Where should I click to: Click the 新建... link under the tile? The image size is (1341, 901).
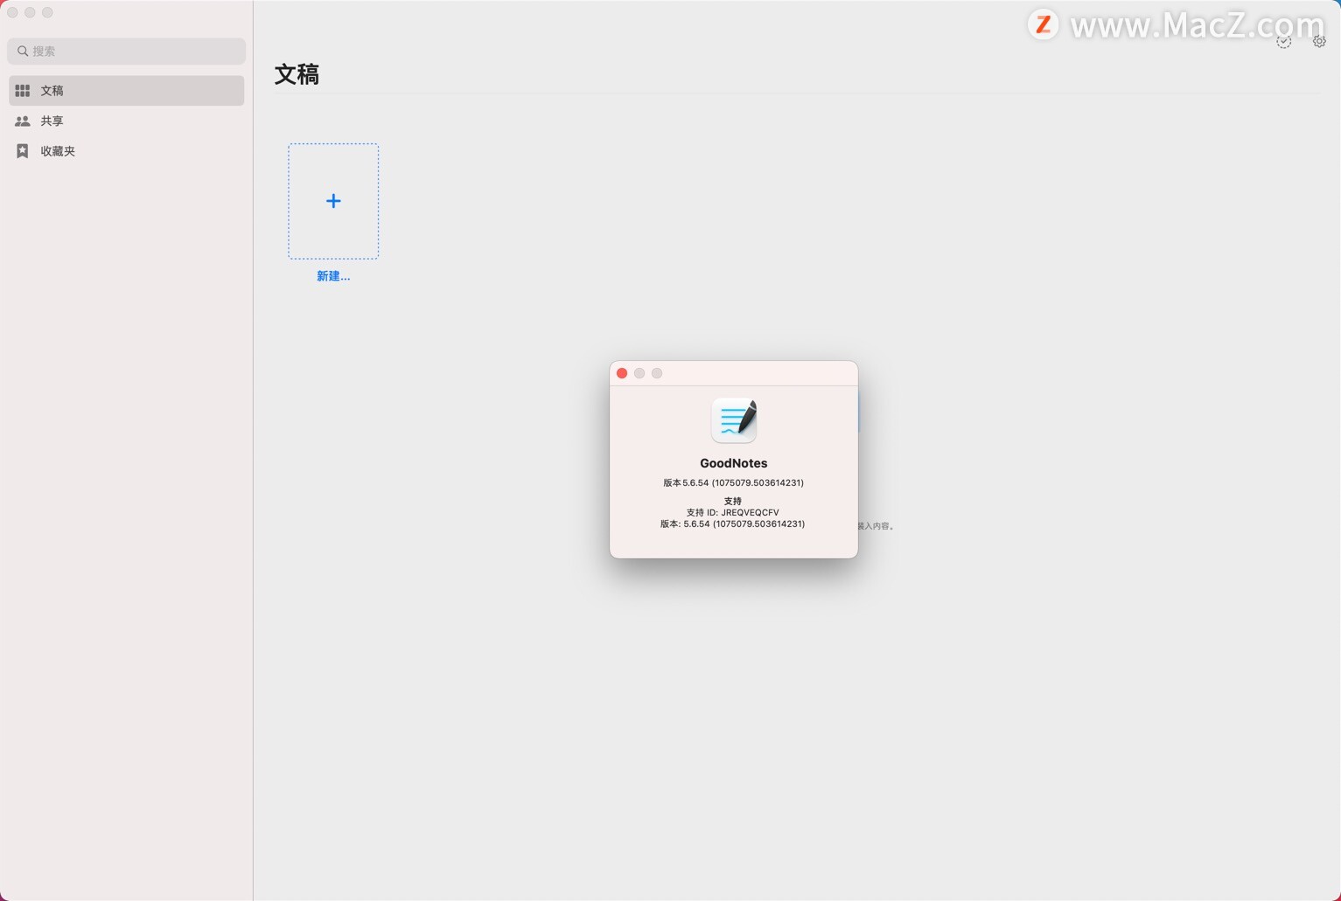pyautogui.click(x=333, y=276)
